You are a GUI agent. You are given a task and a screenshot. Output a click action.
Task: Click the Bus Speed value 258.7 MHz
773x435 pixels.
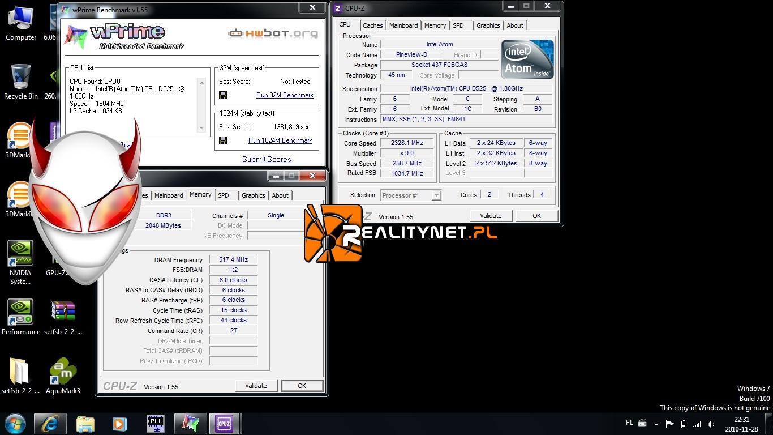pyautogui.click(x=407, y=163)
